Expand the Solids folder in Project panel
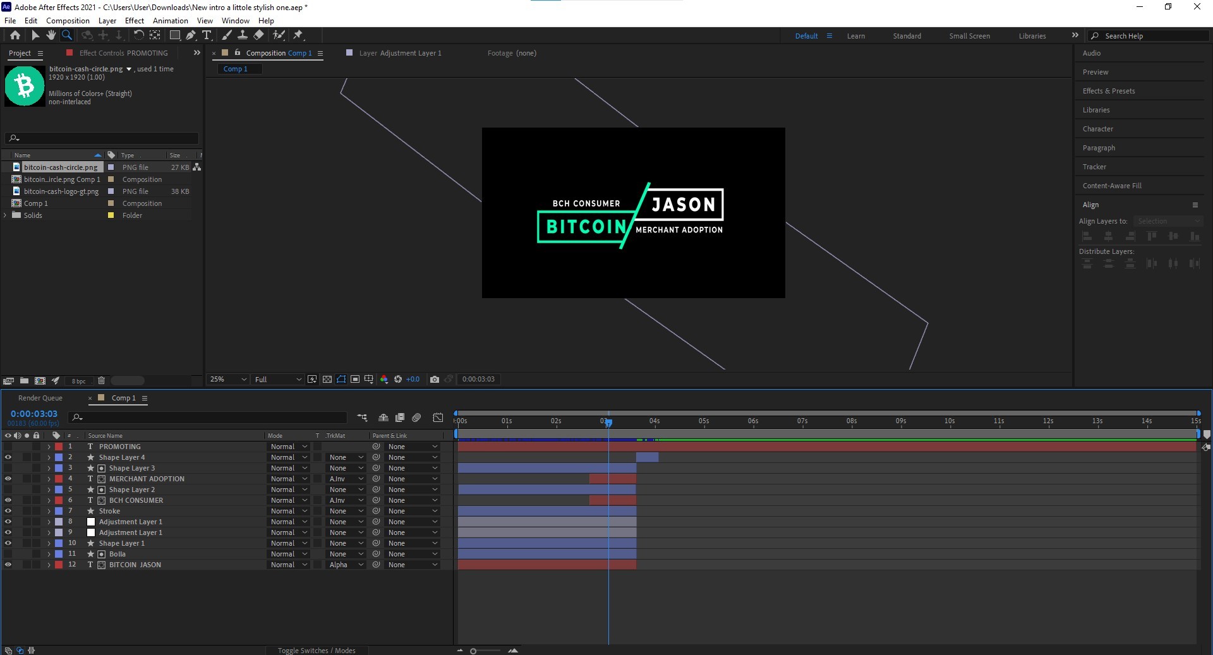The height and width of the screenshot is (655, 1213). [6, 215]
